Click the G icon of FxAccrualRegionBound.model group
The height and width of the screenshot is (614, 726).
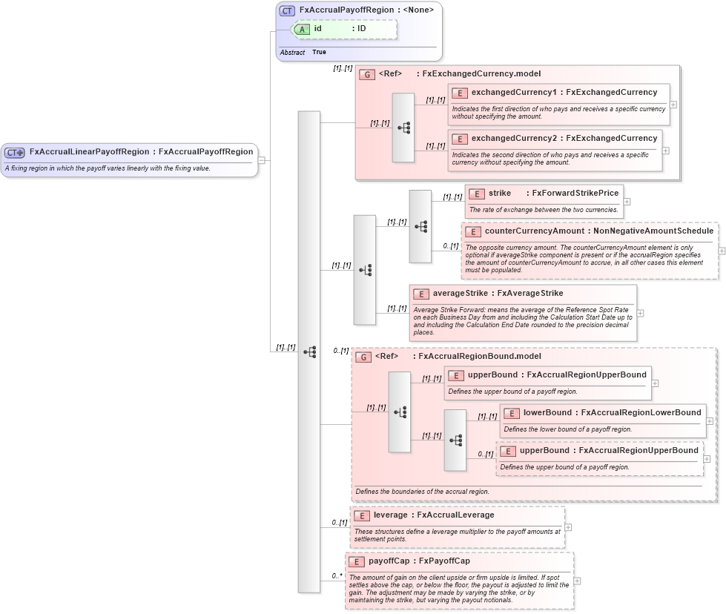(x=363, y=357)
